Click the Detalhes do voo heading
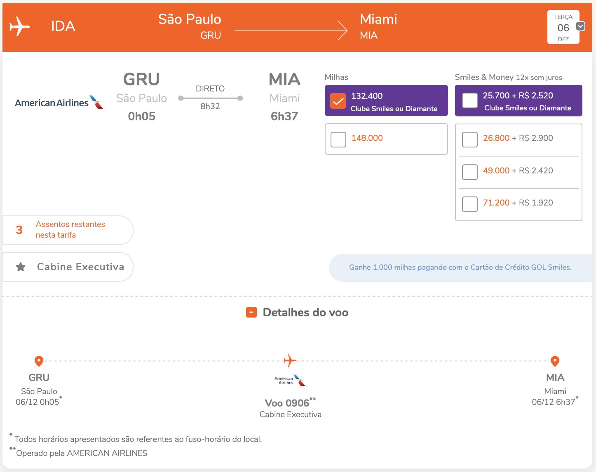 305,313
